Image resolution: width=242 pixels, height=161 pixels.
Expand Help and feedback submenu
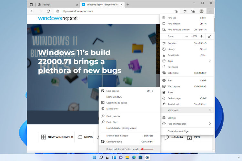[x=187, y=124]
